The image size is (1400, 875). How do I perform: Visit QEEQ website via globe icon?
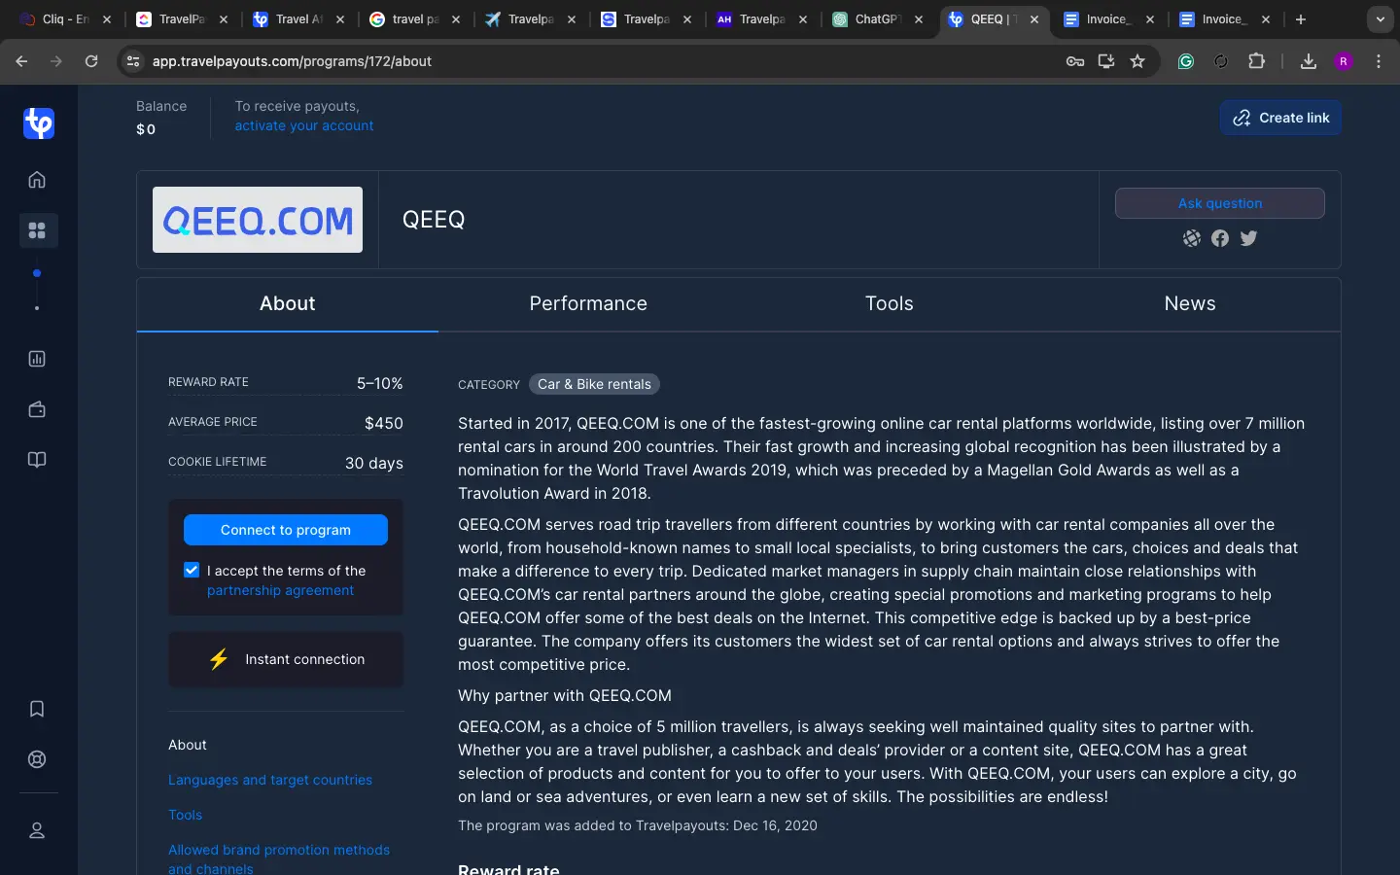1192,238
